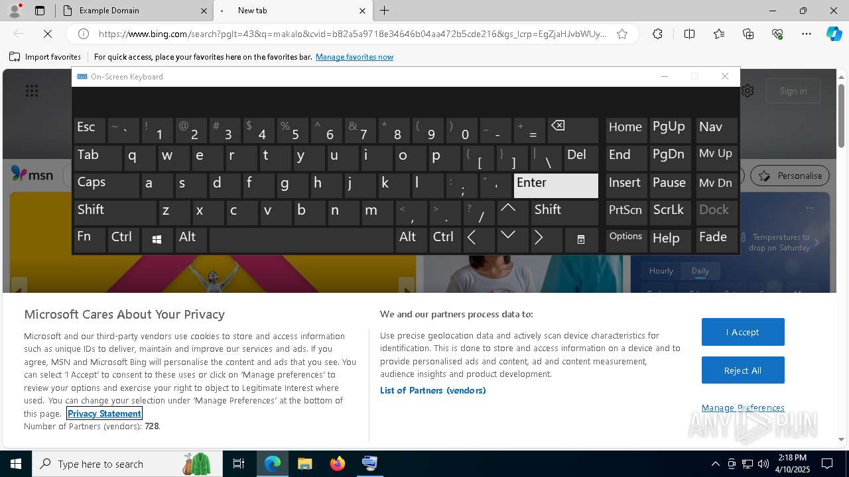Open the Privacy Statement link
Image resolution: width=849 pixels, height=477 pixels.
[x=105, y=413]
